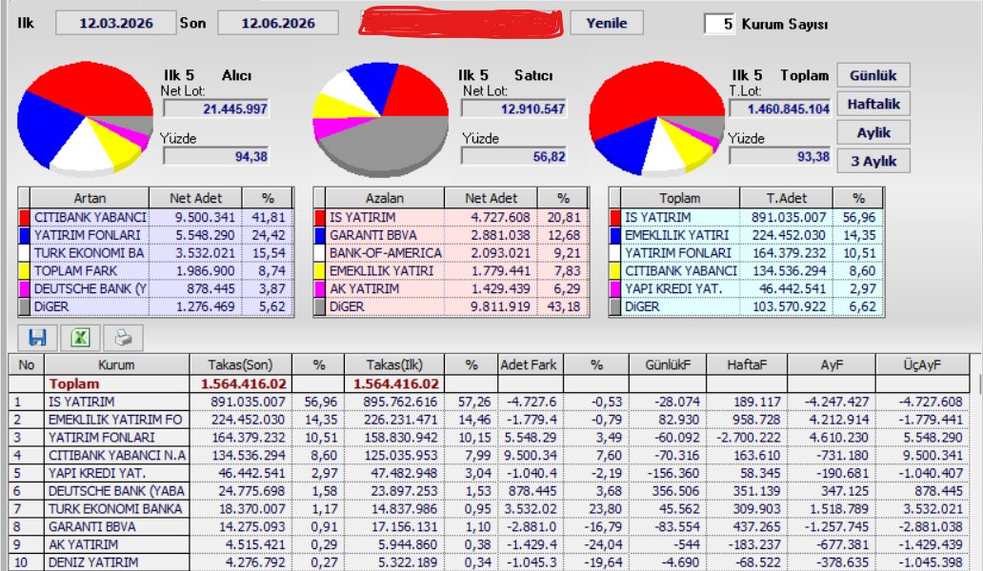Sort by the HaftaF column header
The width and height of the screenshot is (983, 571).
(x=747, y=365)
